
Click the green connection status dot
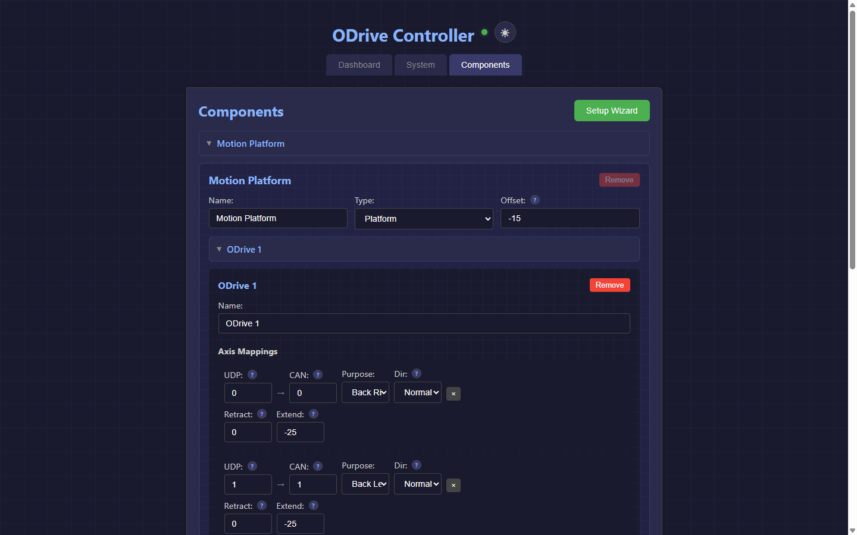[484, 32]
